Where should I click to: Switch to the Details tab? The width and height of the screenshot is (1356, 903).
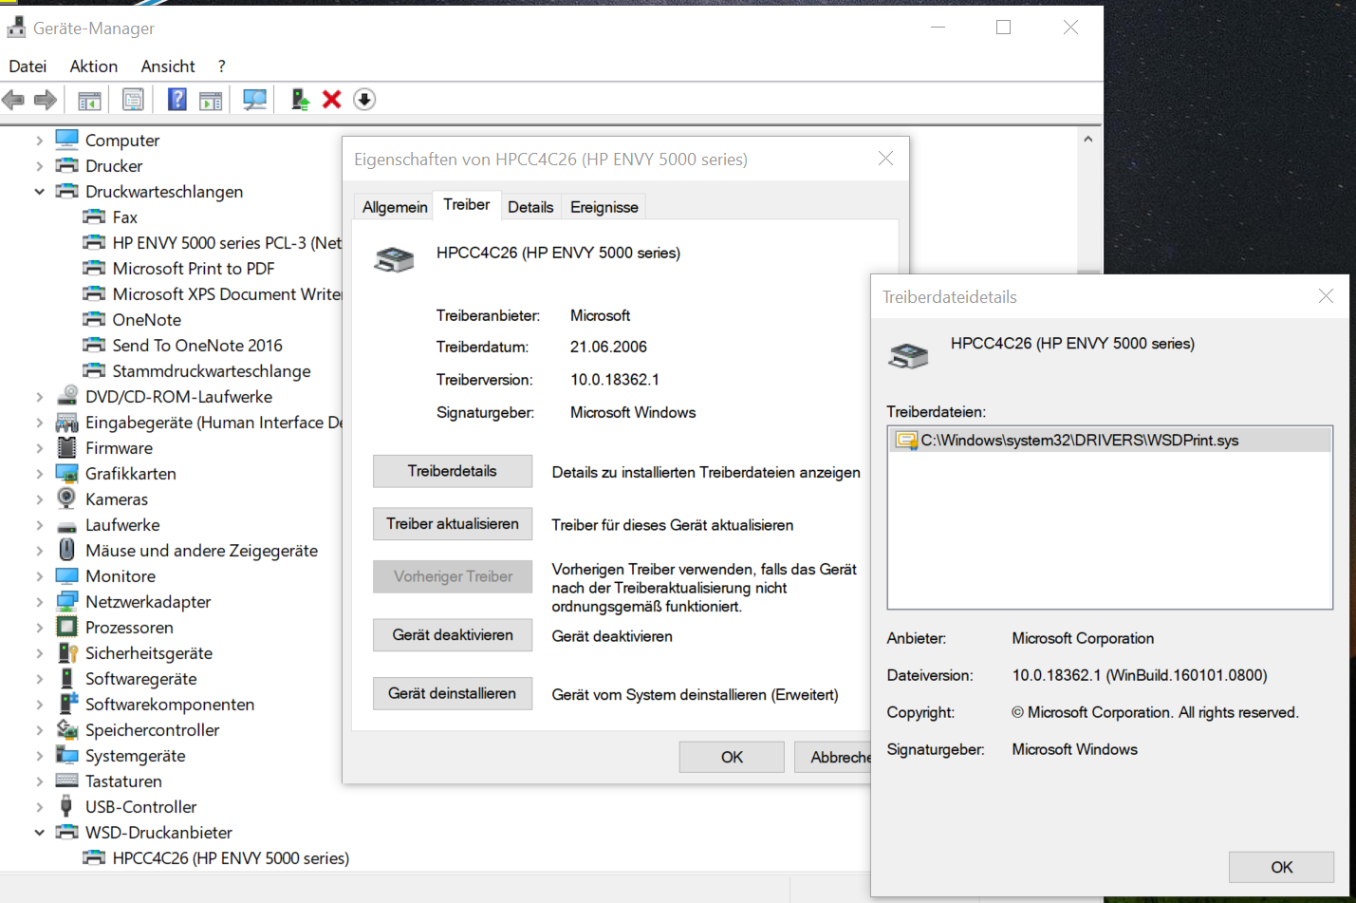(530, 207)
